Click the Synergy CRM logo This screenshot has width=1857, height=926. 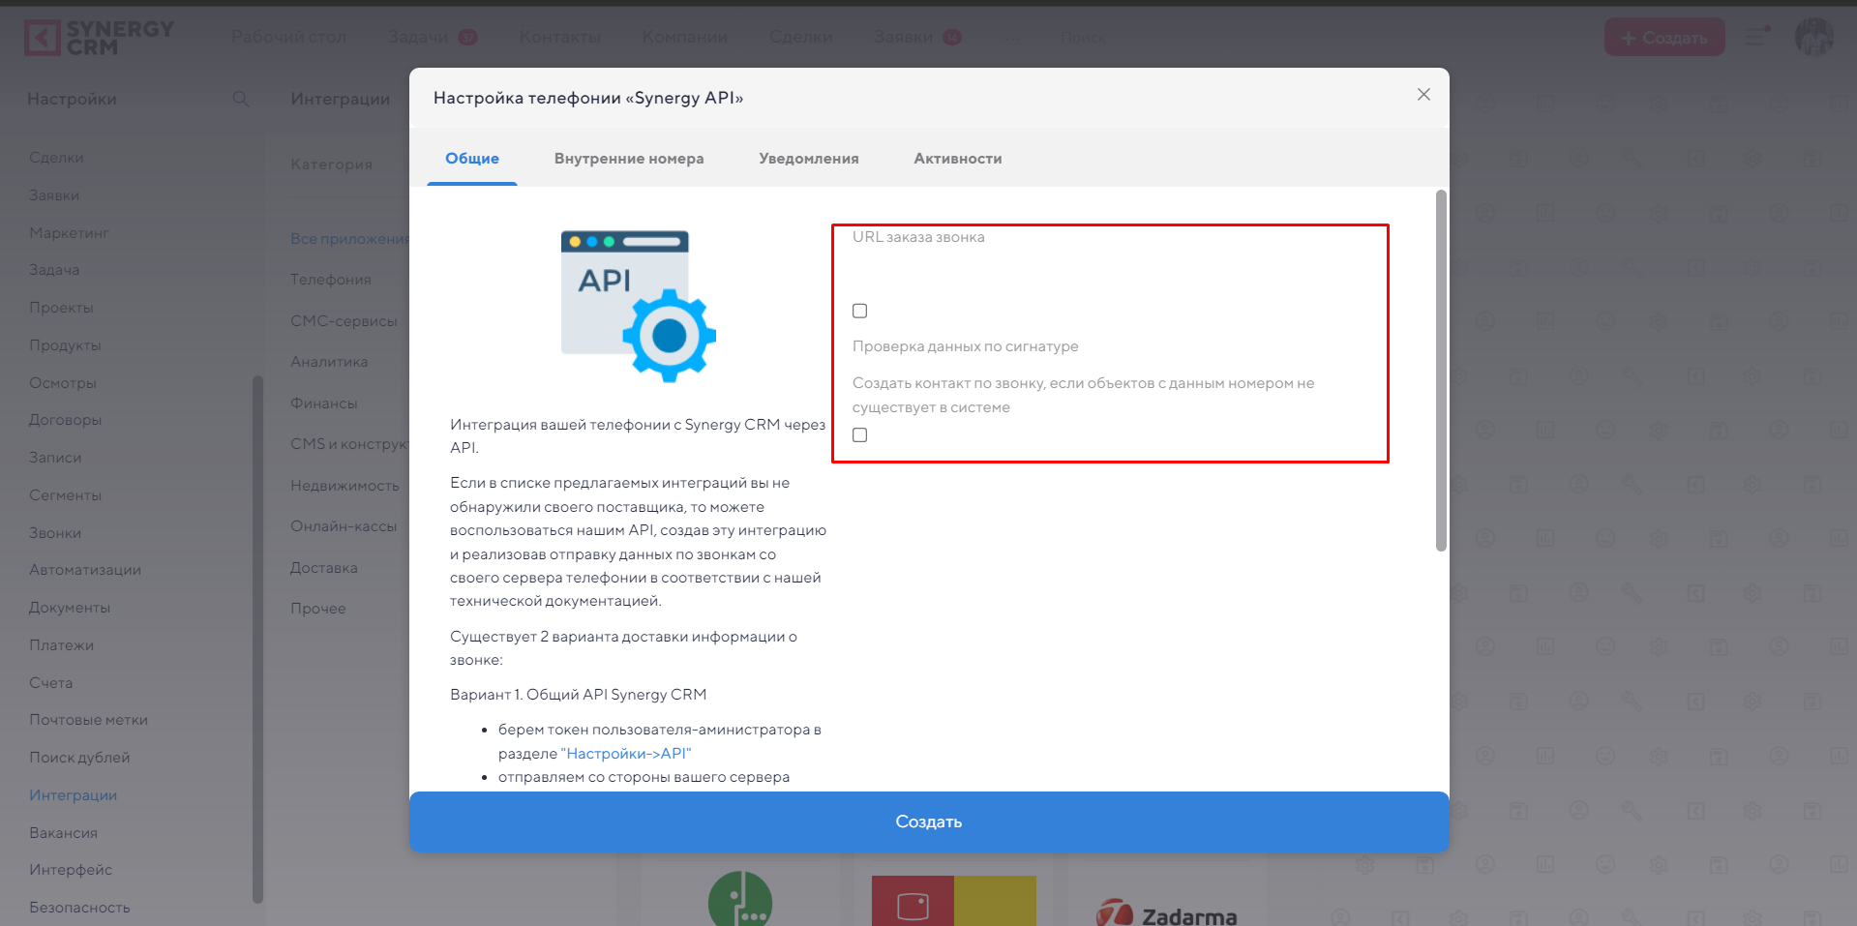[99, 38]
